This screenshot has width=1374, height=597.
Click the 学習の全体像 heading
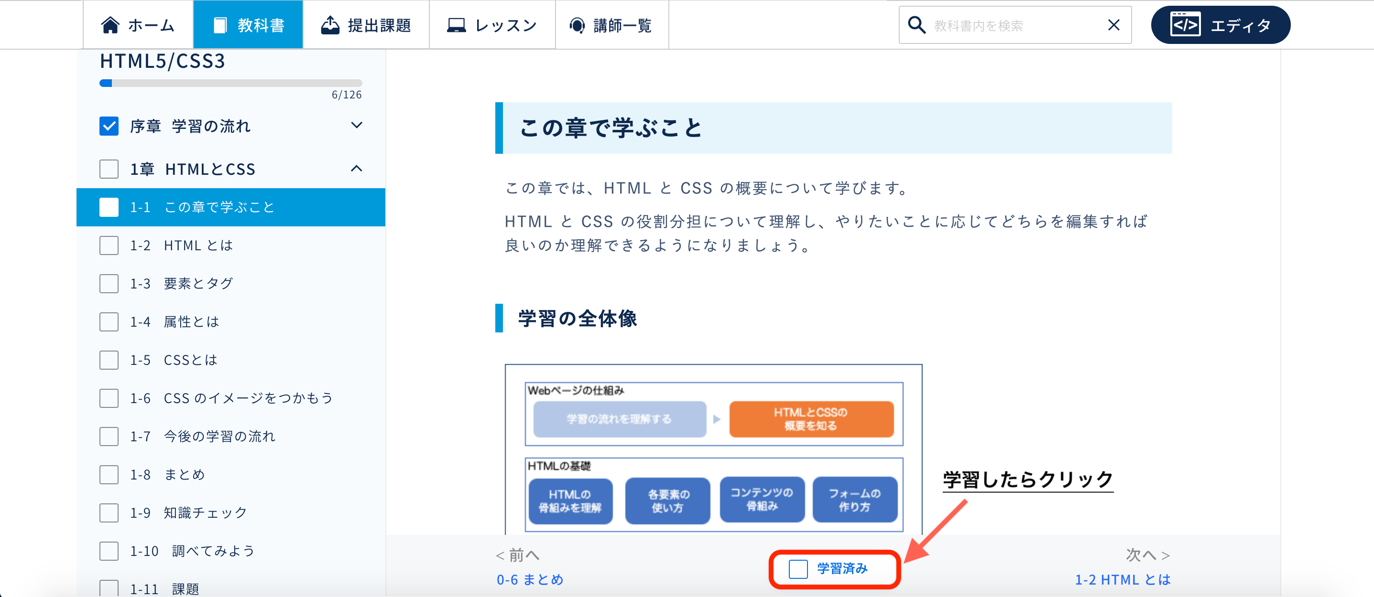click(578, 319)
